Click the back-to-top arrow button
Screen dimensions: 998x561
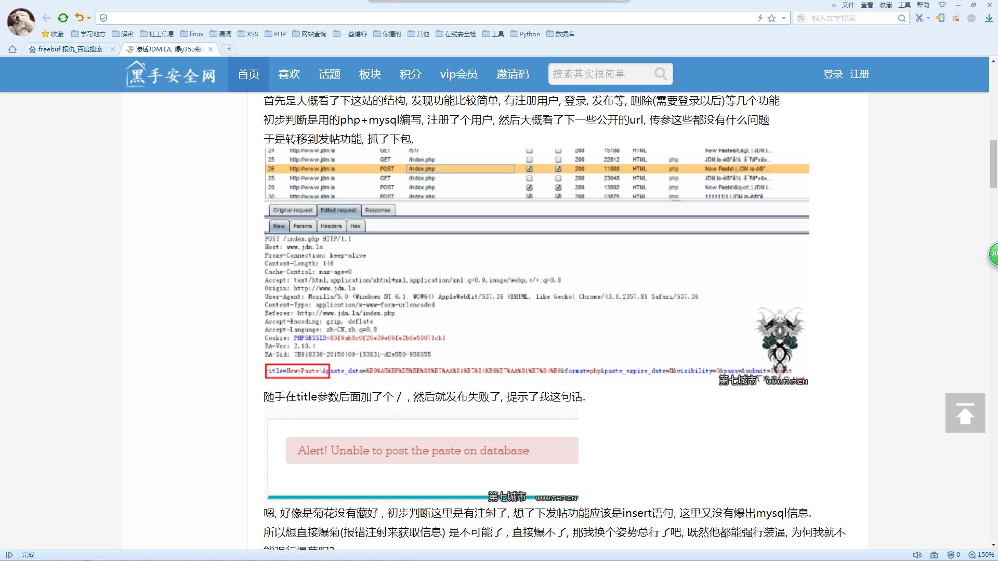(965, 413)
